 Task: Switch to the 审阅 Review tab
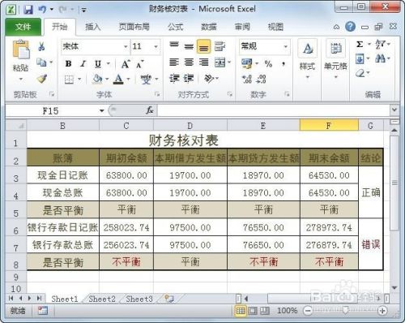tap(242, 27)
